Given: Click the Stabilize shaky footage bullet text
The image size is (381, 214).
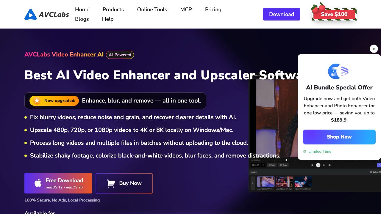Looking at the screenshot, I should pyautogui.click(x=155, y=156).
